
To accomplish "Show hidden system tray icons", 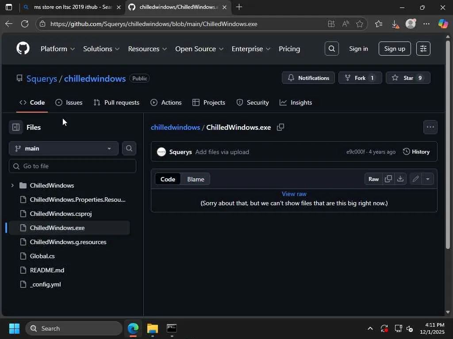I will [x=370, y=328].
